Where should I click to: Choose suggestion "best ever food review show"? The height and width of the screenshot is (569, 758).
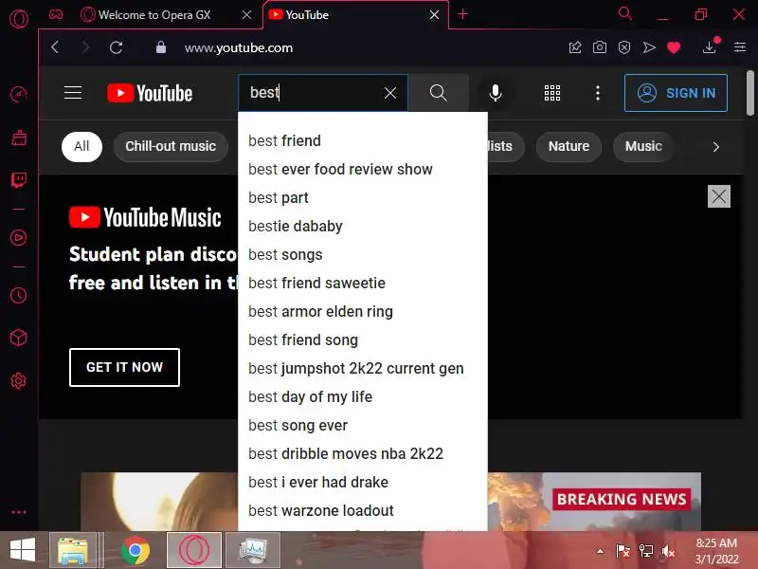point(363,170)
